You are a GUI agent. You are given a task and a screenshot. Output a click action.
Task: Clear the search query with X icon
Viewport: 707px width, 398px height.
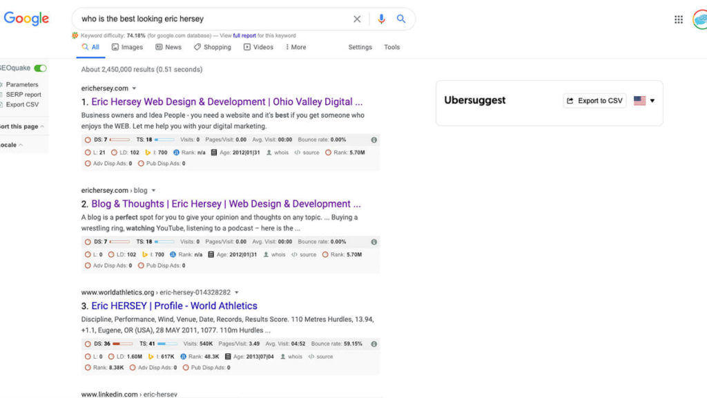point(357,19)
